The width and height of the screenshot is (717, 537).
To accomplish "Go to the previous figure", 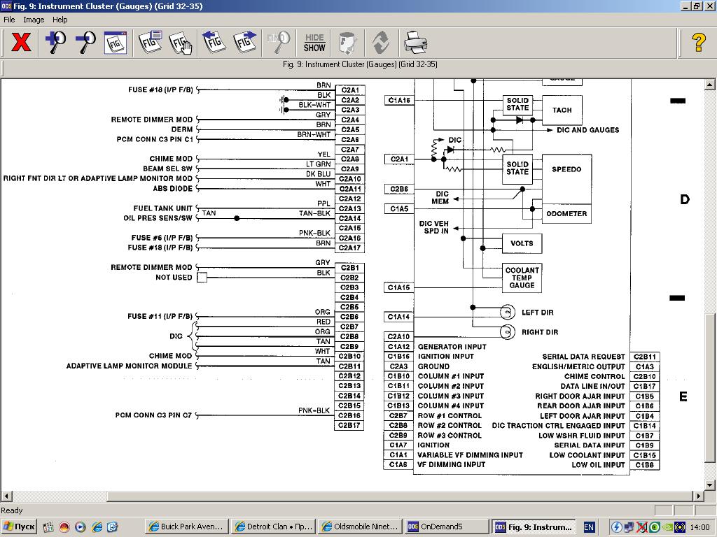I will (x=214, y=43).
